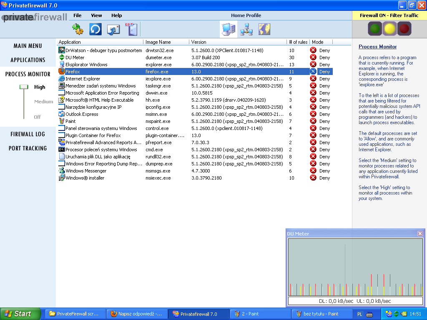Select the network computers profile icon

[246, 30]
